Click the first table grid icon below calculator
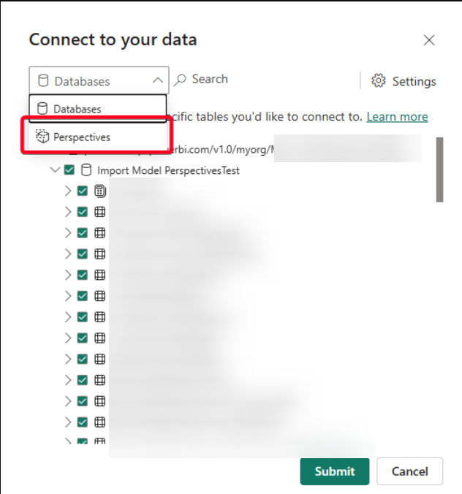Viewport: 462px width, 494px height. [100, 212]
